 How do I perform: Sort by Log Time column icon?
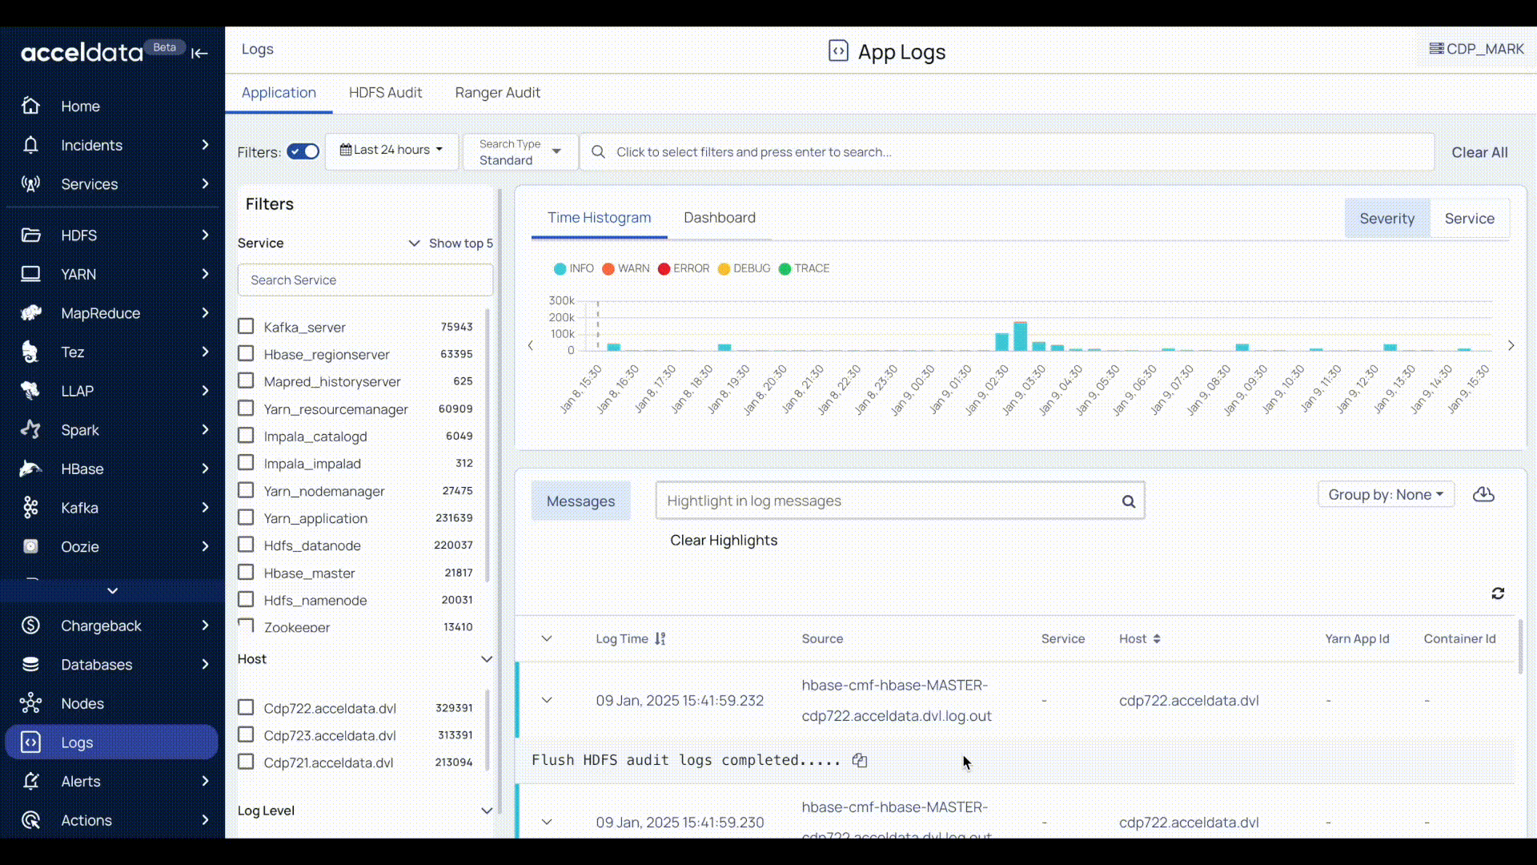(660, 639)
